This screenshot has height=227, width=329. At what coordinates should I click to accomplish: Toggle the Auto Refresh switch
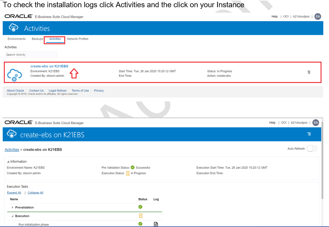tap(312, 149)
